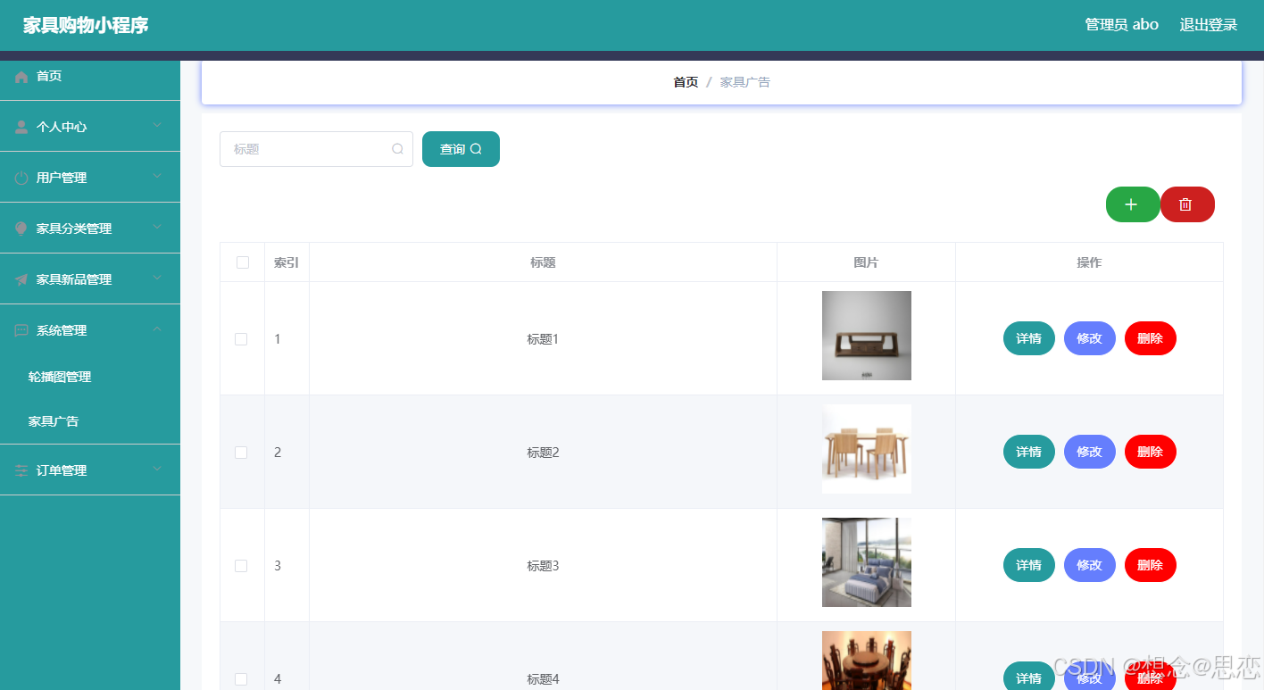
Task: Expand the 订单管理 menu chevron
Action: pyautogui.click(x=157, y=470)
